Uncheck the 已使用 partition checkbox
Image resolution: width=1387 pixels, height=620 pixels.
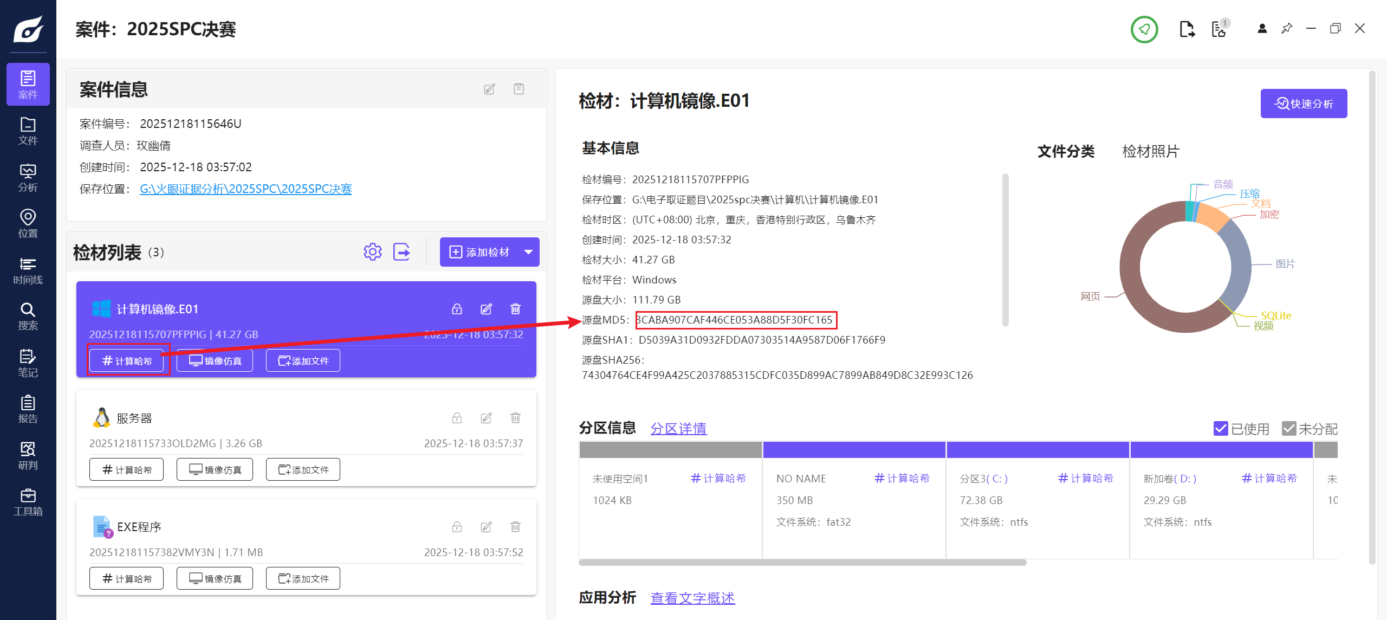[x=1220, y=429]
